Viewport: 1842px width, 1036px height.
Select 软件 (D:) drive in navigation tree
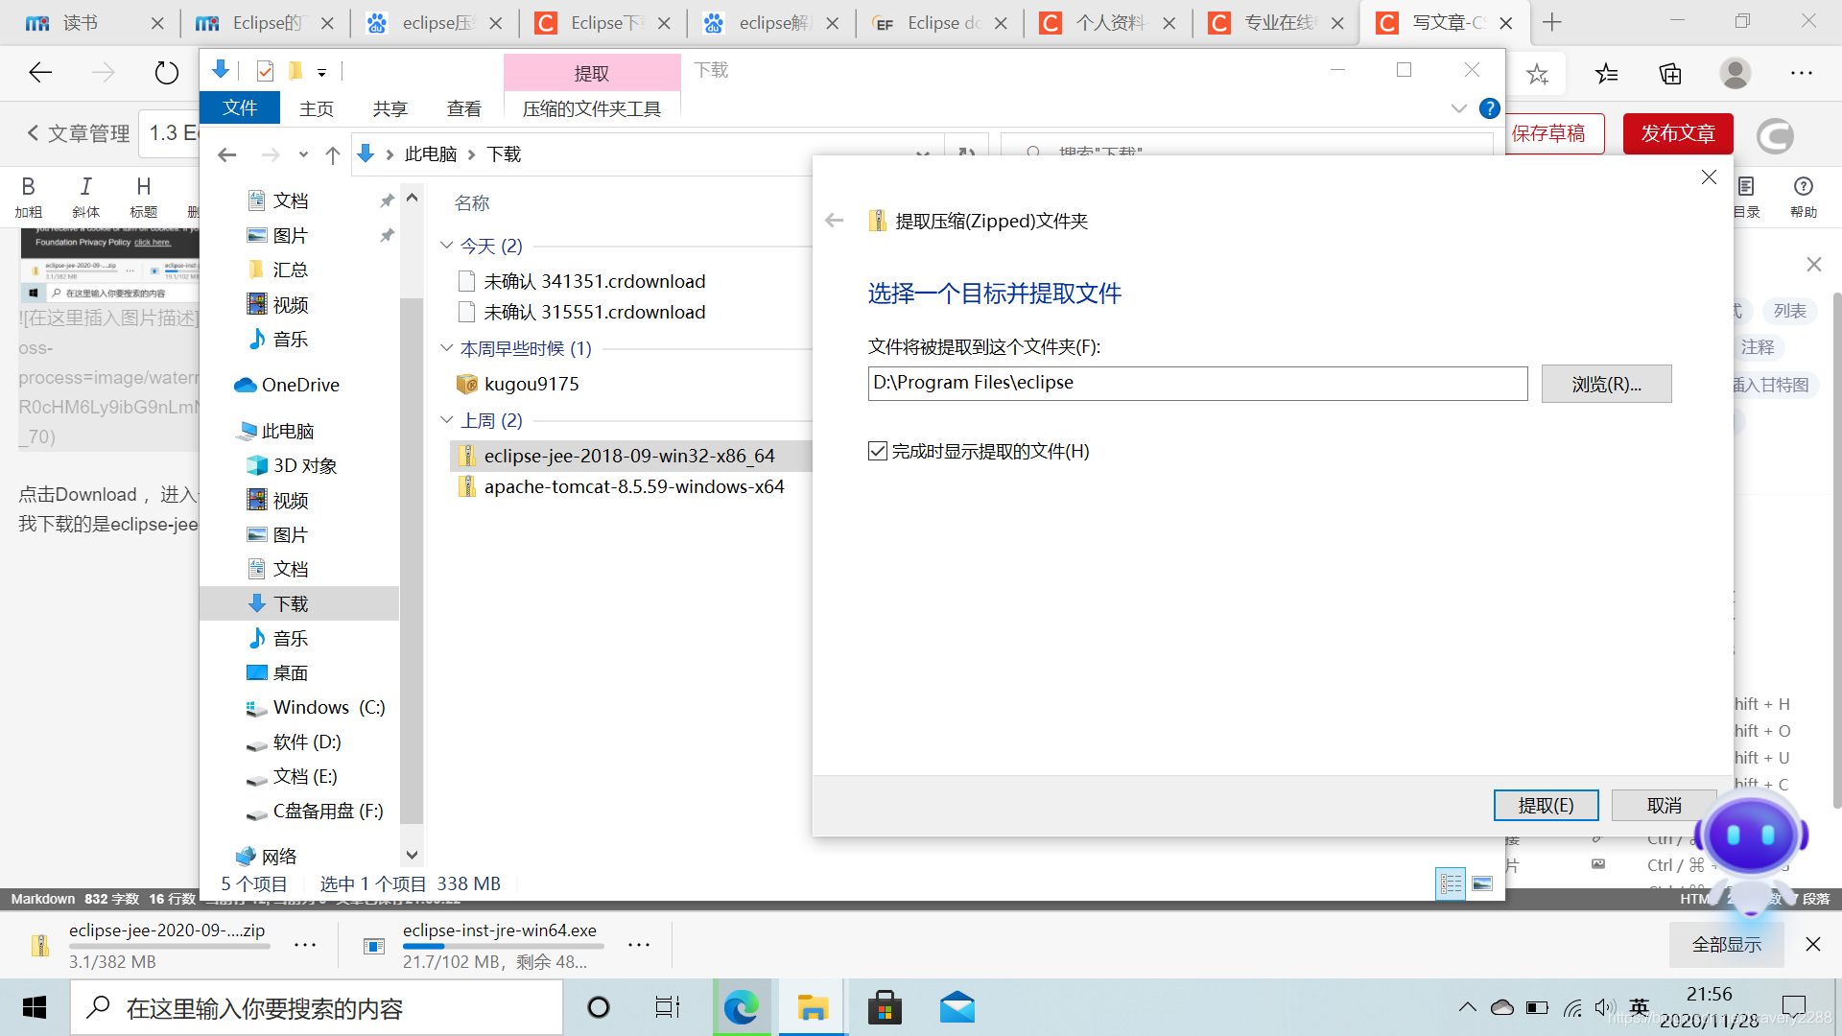pyautogui.click(x=307, y=742)
